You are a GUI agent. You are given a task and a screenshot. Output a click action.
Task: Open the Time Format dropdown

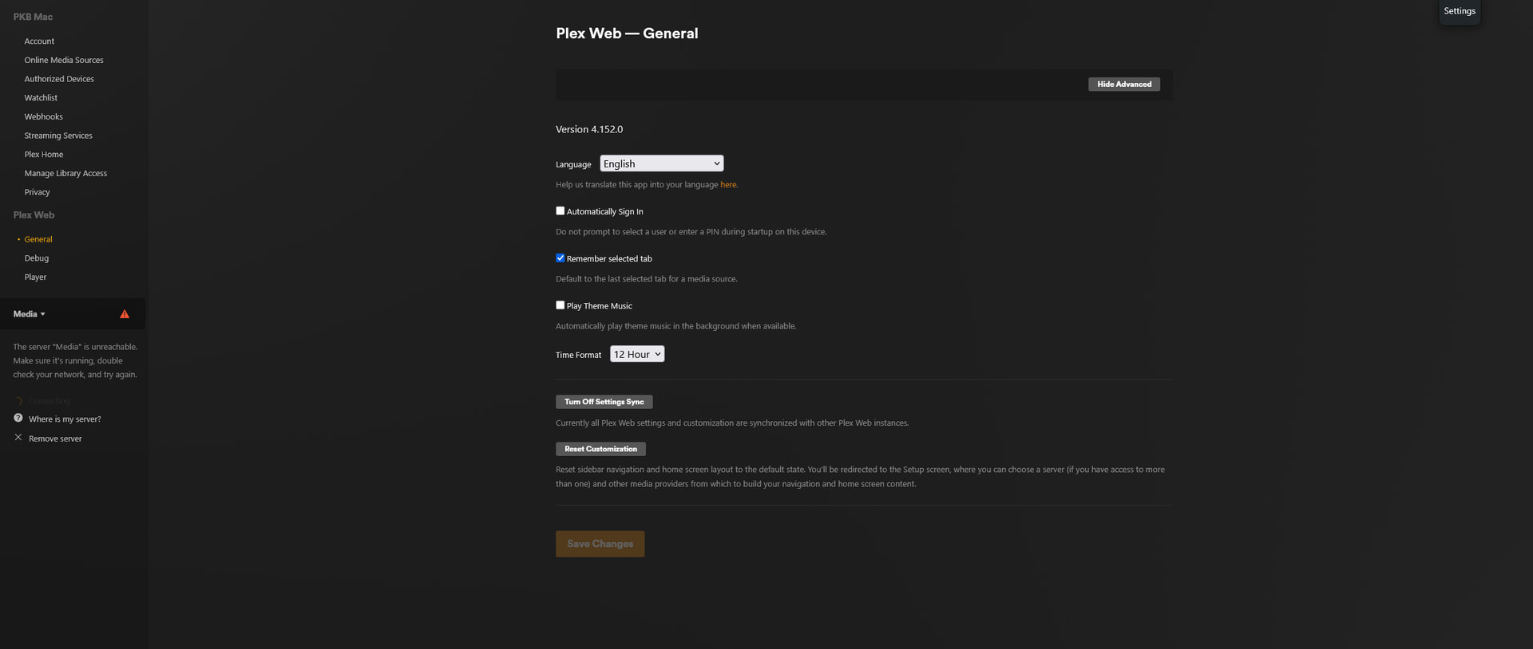click(x=637, y=354)
